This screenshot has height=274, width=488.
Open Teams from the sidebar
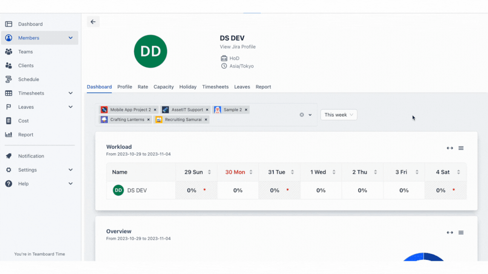tap(25, 52)
